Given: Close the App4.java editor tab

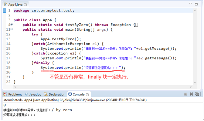Looking at the screenshot, I should [26, 5].
